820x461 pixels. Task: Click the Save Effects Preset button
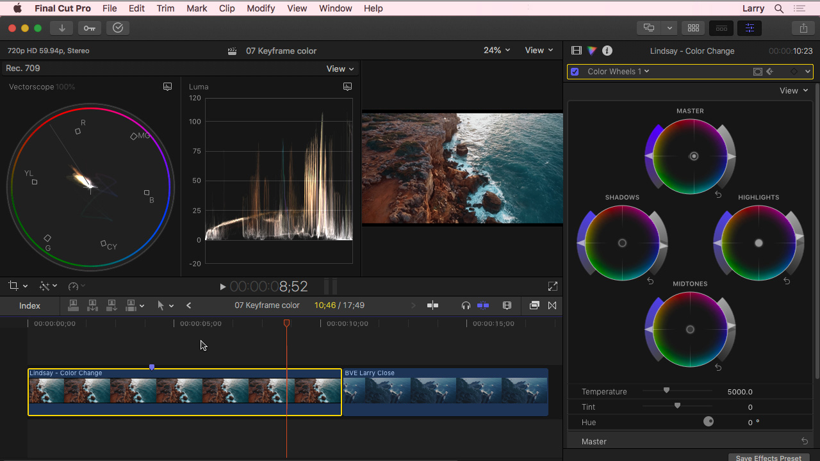[768, 458]
